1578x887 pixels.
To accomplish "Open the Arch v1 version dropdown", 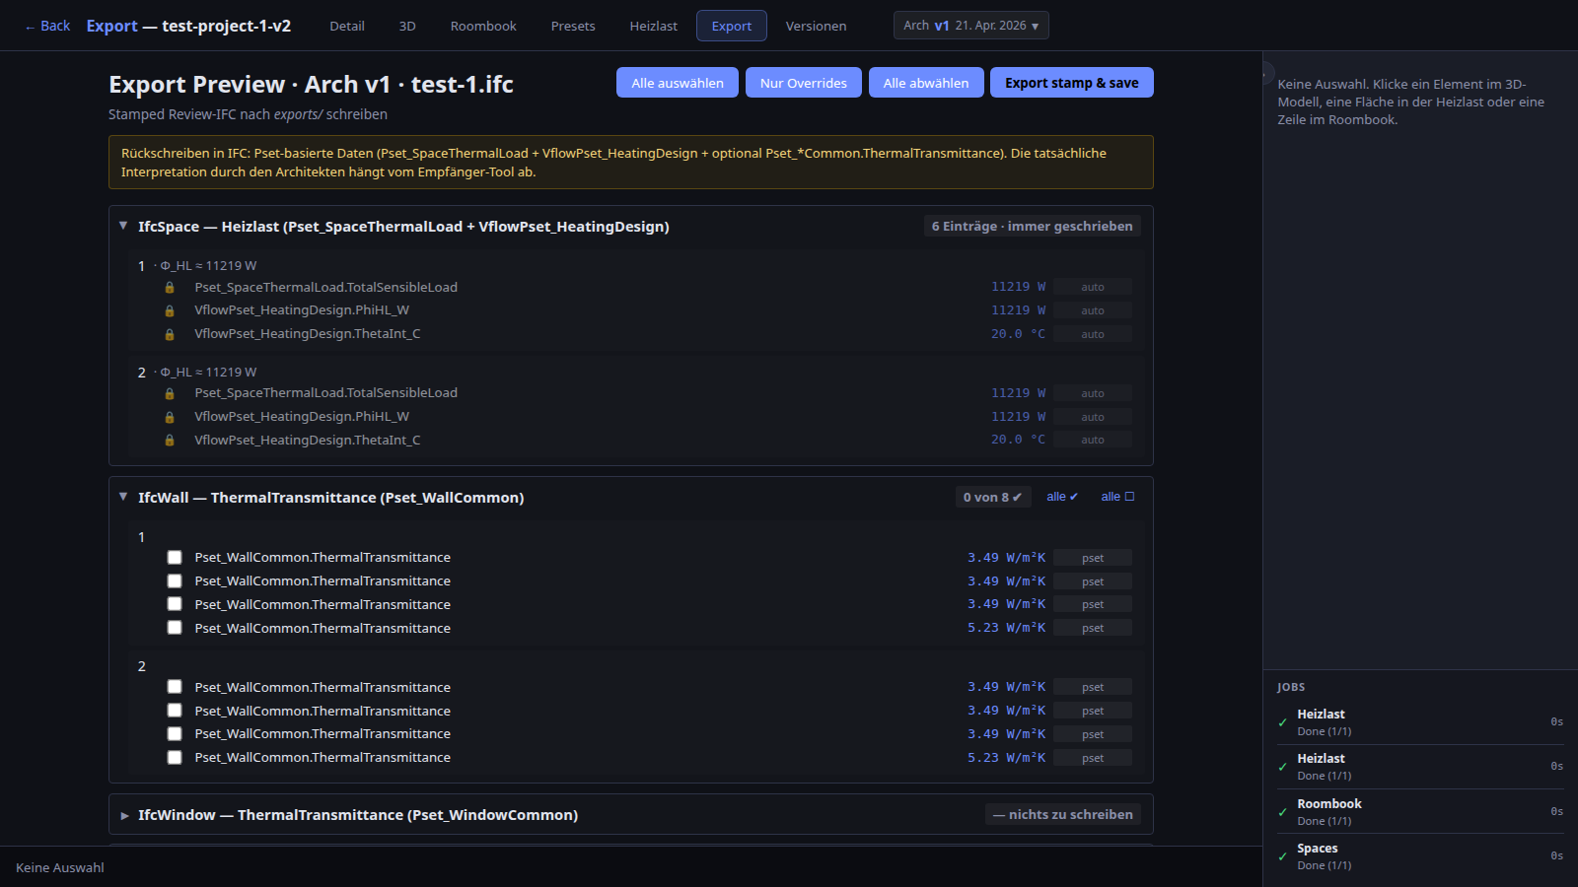I will [x=970, y=26].
